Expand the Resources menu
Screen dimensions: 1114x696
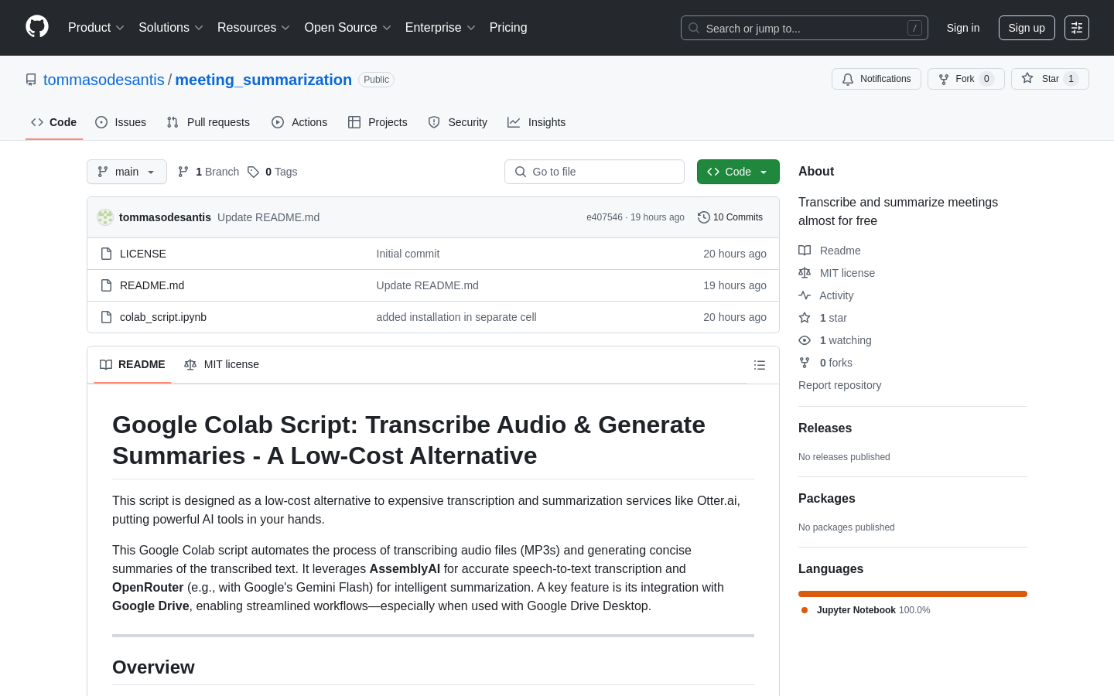click(254, 28)
